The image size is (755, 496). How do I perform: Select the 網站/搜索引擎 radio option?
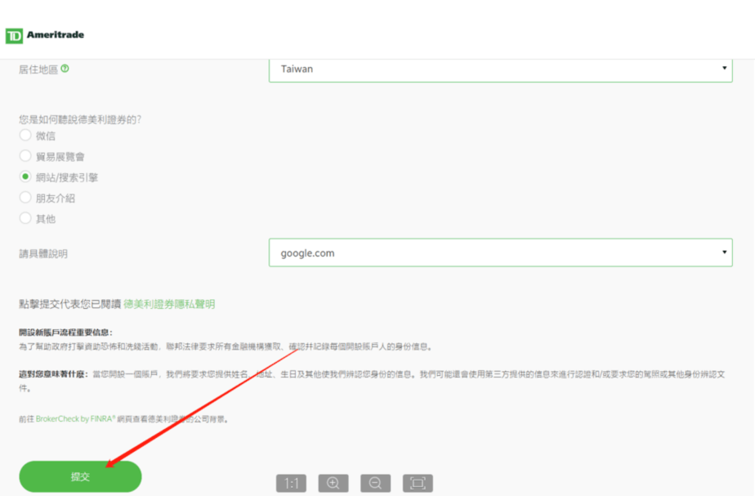(25, 177)
